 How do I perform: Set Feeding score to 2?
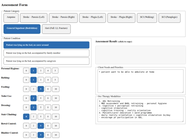click(34, 89)
